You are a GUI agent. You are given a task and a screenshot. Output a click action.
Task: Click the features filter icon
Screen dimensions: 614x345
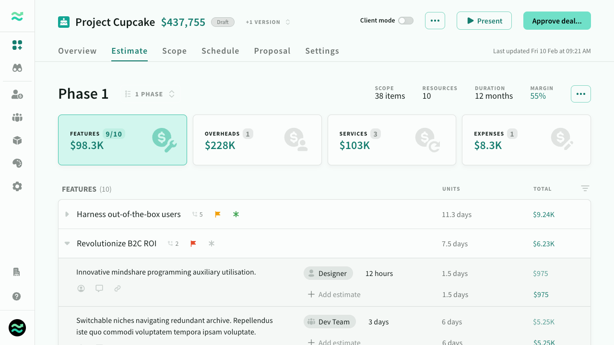585,189
